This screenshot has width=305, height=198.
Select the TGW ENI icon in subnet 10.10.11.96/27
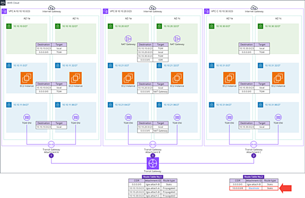(75, 117)
